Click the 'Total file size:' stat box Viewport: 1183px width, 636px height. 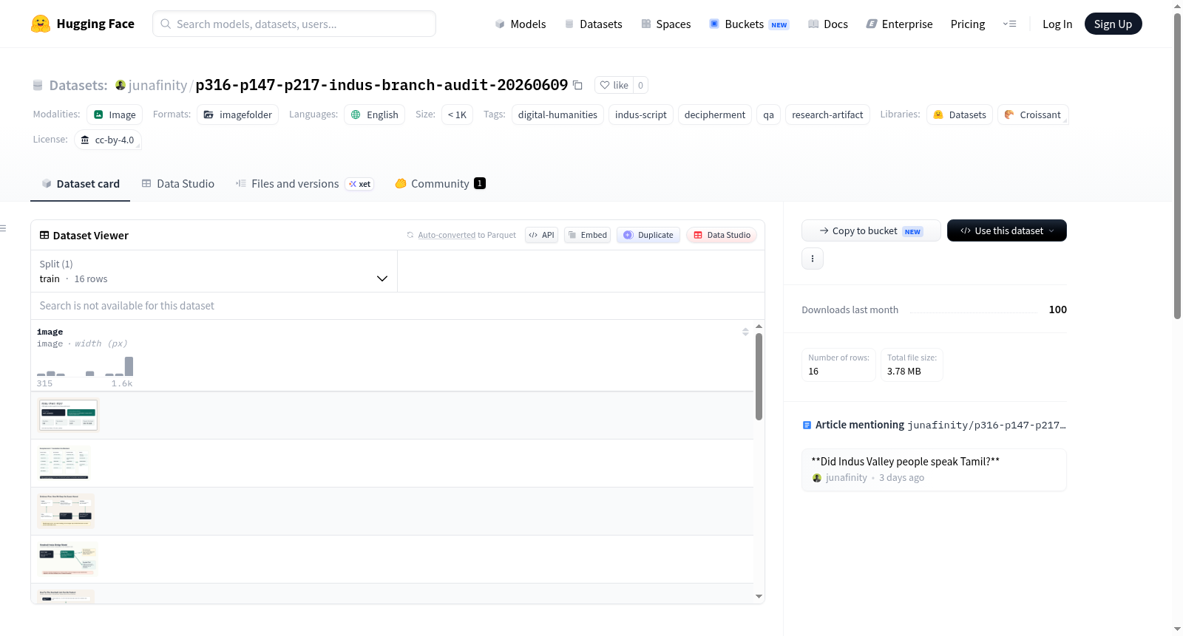click(x=912, y=365)
